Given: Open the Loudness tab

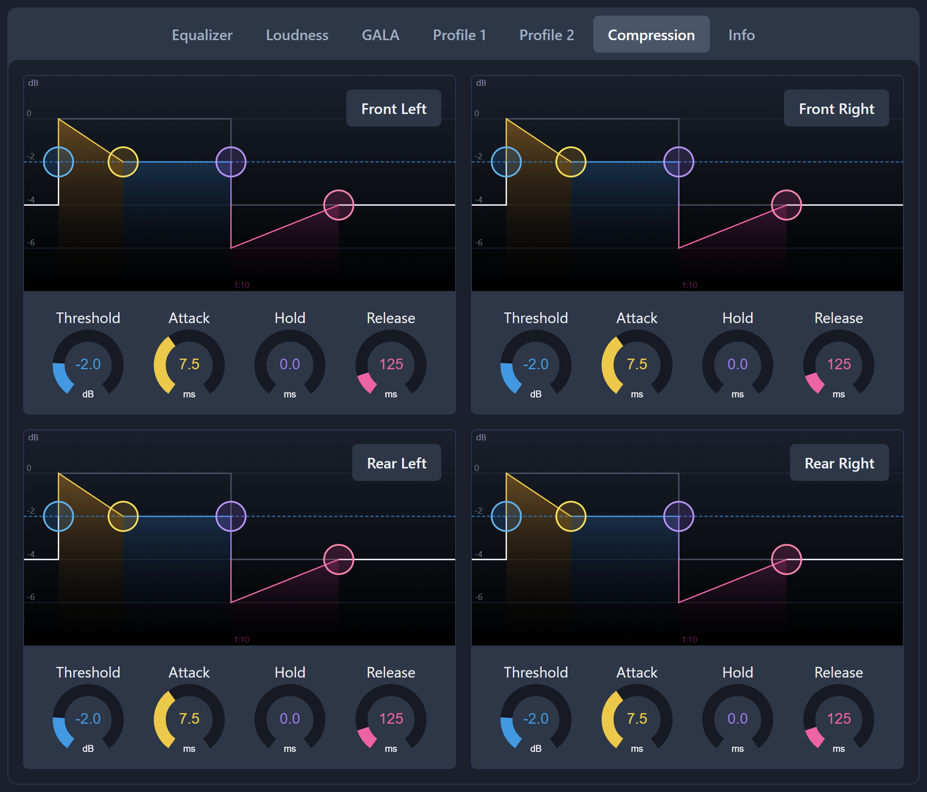Looking at the screenshot, I should point(297,35).
